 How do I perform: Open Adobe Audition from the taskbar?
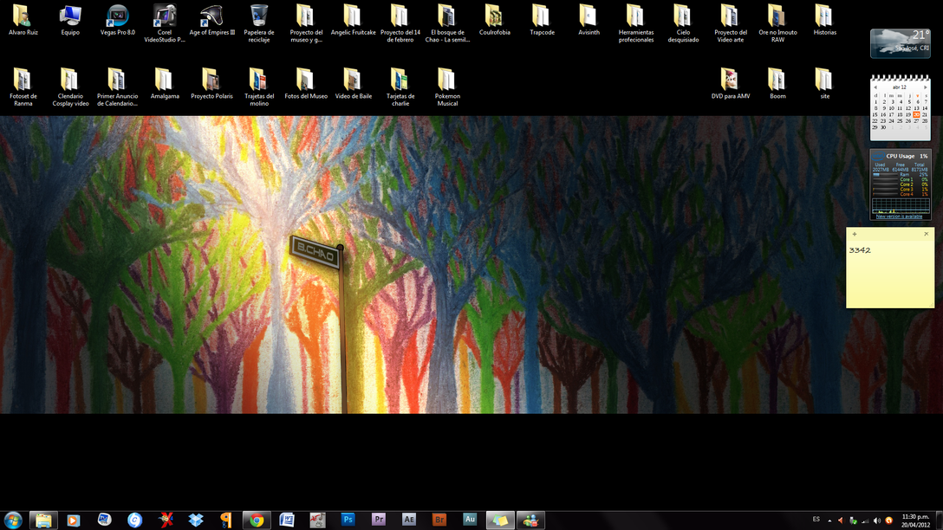click(x=470, y=520)
